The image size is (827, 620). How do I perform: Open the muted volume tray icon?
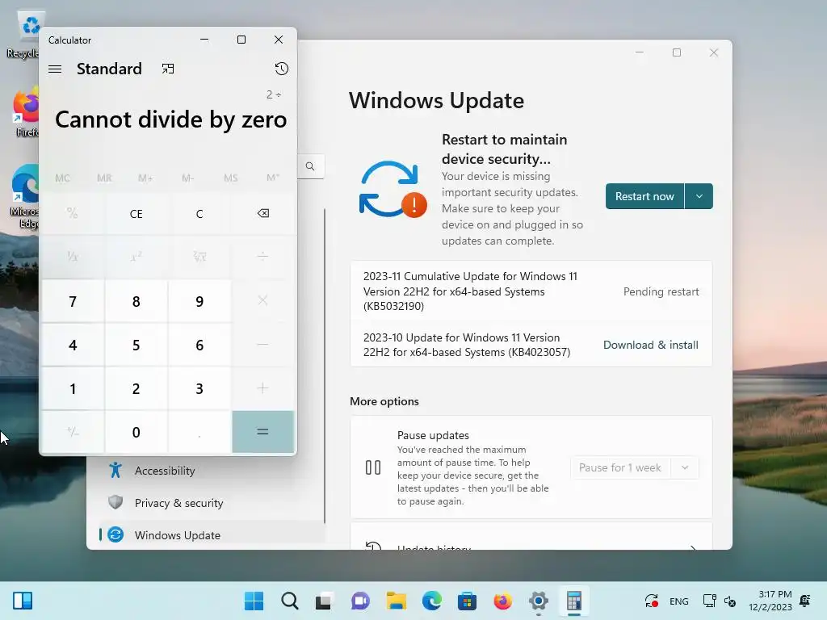(x=730, y=601)
